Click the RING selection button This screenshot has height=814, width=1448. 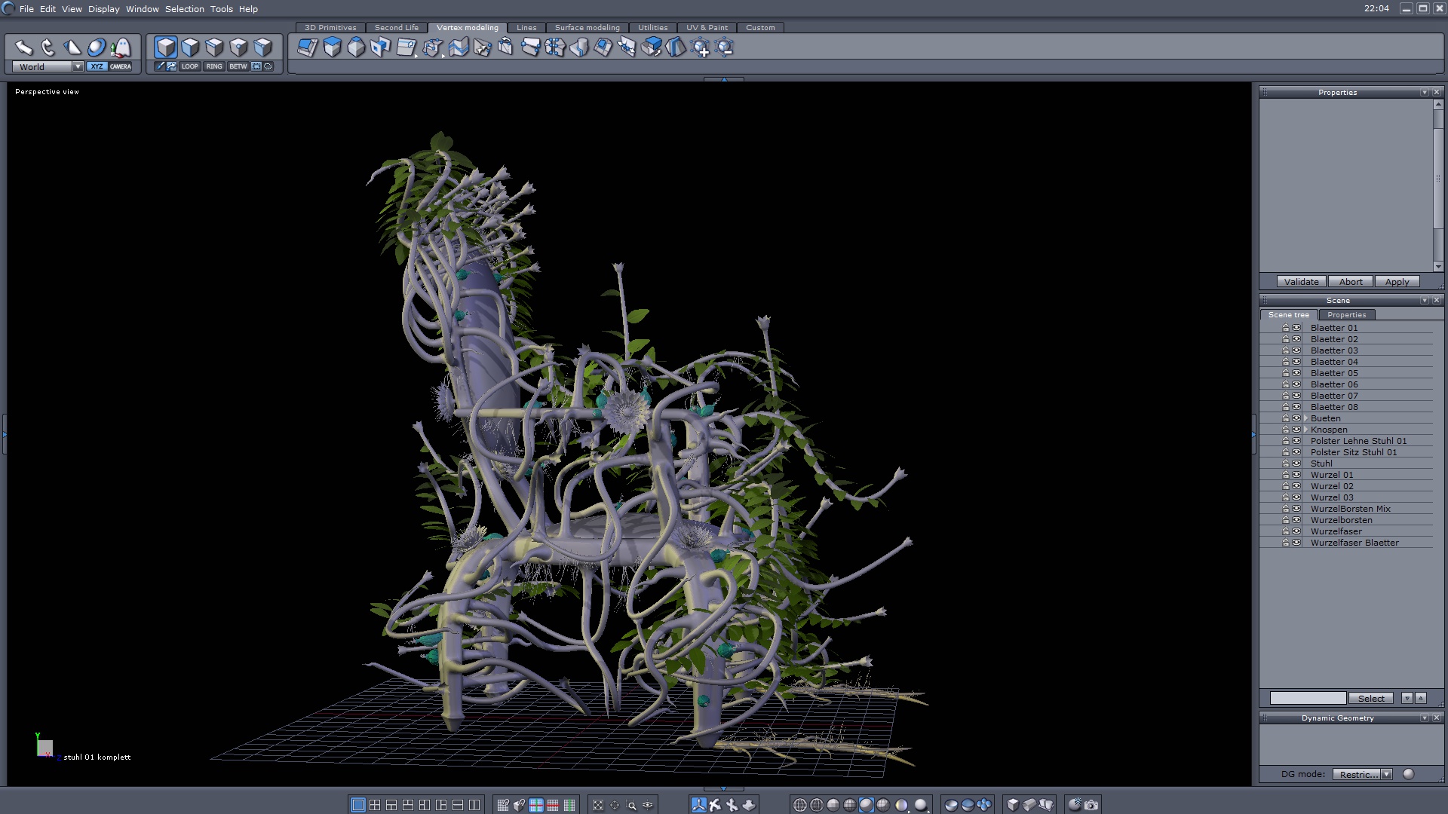(214, 66)
